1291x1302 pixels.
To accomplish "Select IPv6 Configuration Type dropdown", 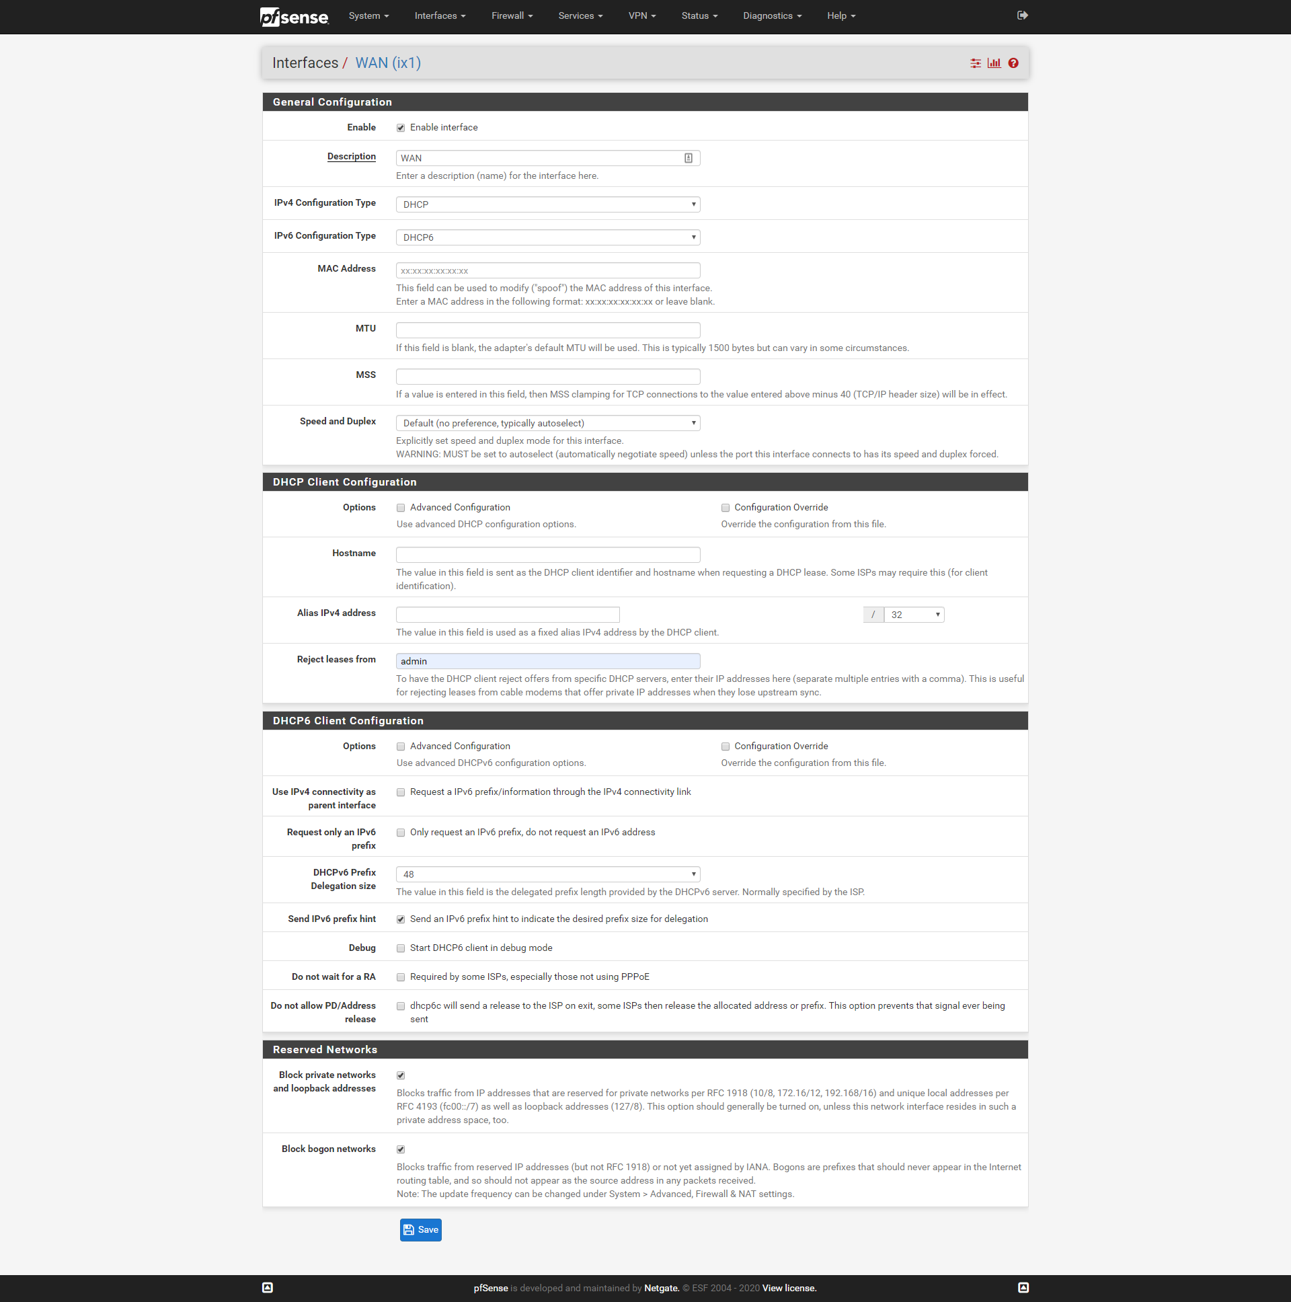I will tap(547, 237).
